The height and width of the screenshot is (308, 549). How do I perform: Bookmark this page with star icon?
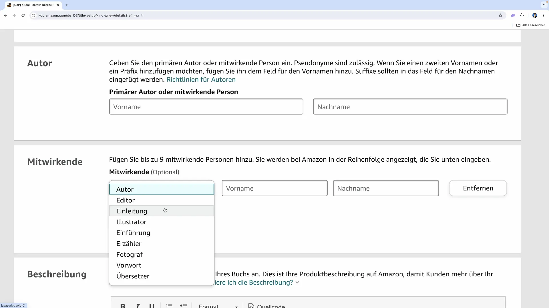click(500, 15)
